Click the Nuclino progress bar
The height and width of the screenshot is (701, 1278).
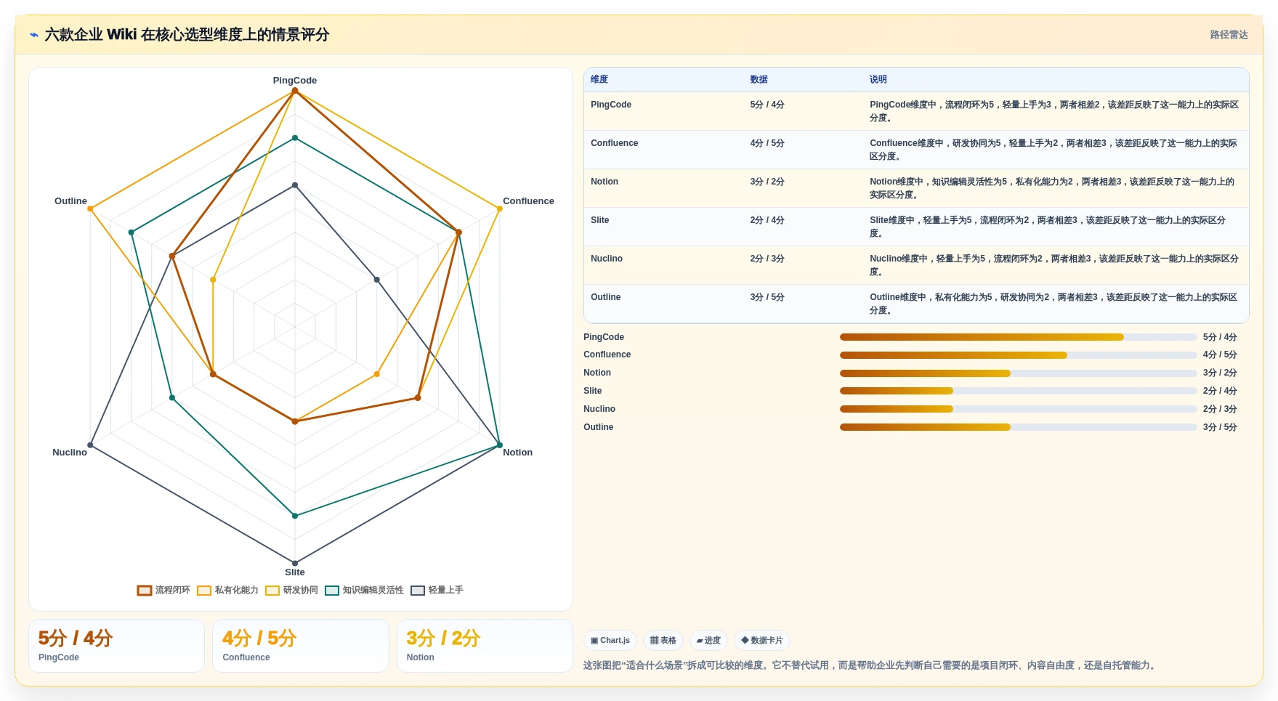(x=1018, y=409)
